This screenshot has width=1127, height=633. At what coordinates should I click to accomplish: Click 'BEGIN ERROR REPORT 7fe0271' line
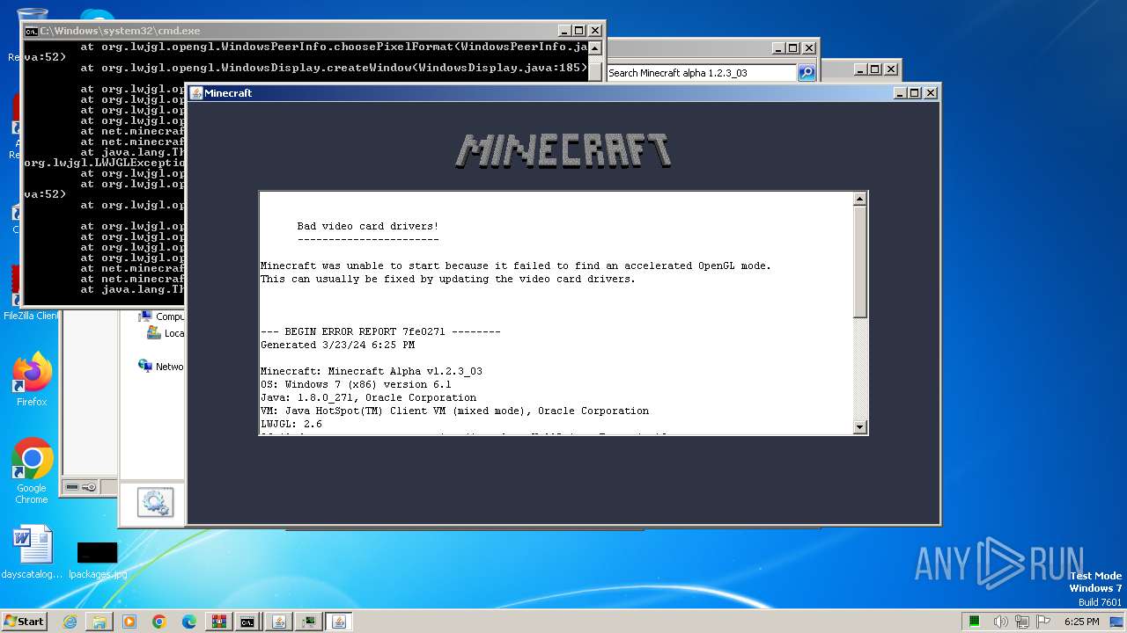pyautogui.click(x=380, y=331)
